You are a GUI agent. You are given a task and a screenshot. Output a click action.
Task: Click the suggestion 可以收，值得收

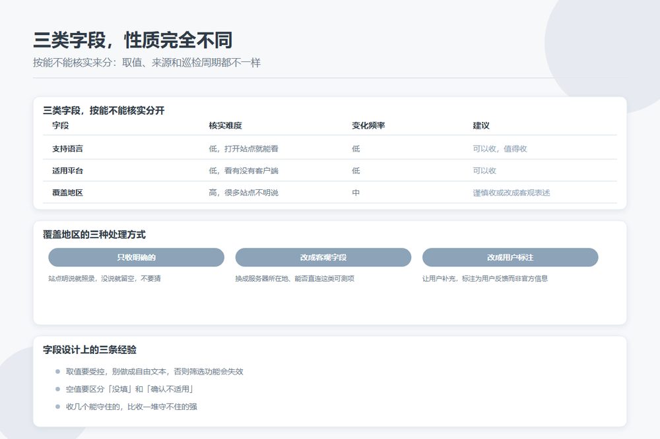coord(500,148)
